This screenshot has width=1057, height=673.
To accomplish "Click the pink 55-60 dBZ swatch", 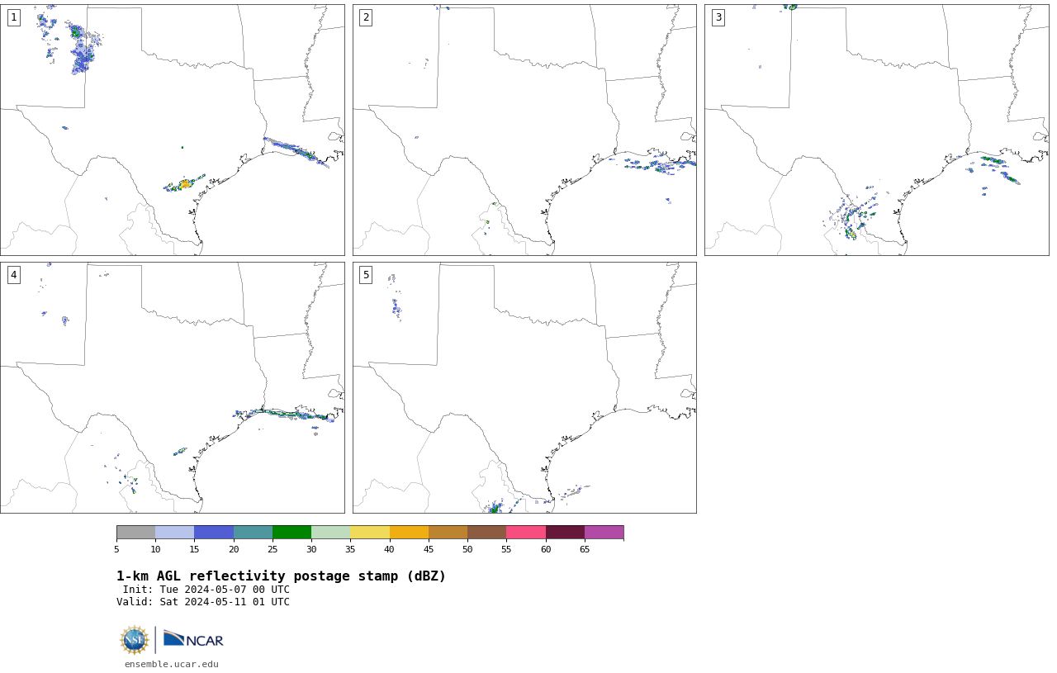I will (x=526, y=532).
